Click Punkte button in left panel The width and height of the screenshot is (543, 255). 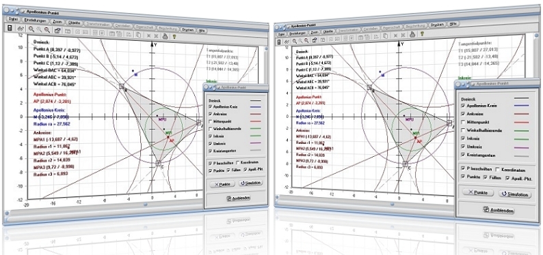pos(222,184)
